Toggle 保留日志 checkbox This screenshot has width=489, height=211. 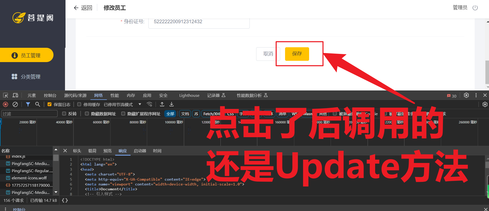50,104
